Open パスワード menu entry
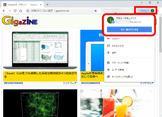 tap(129, 39)
